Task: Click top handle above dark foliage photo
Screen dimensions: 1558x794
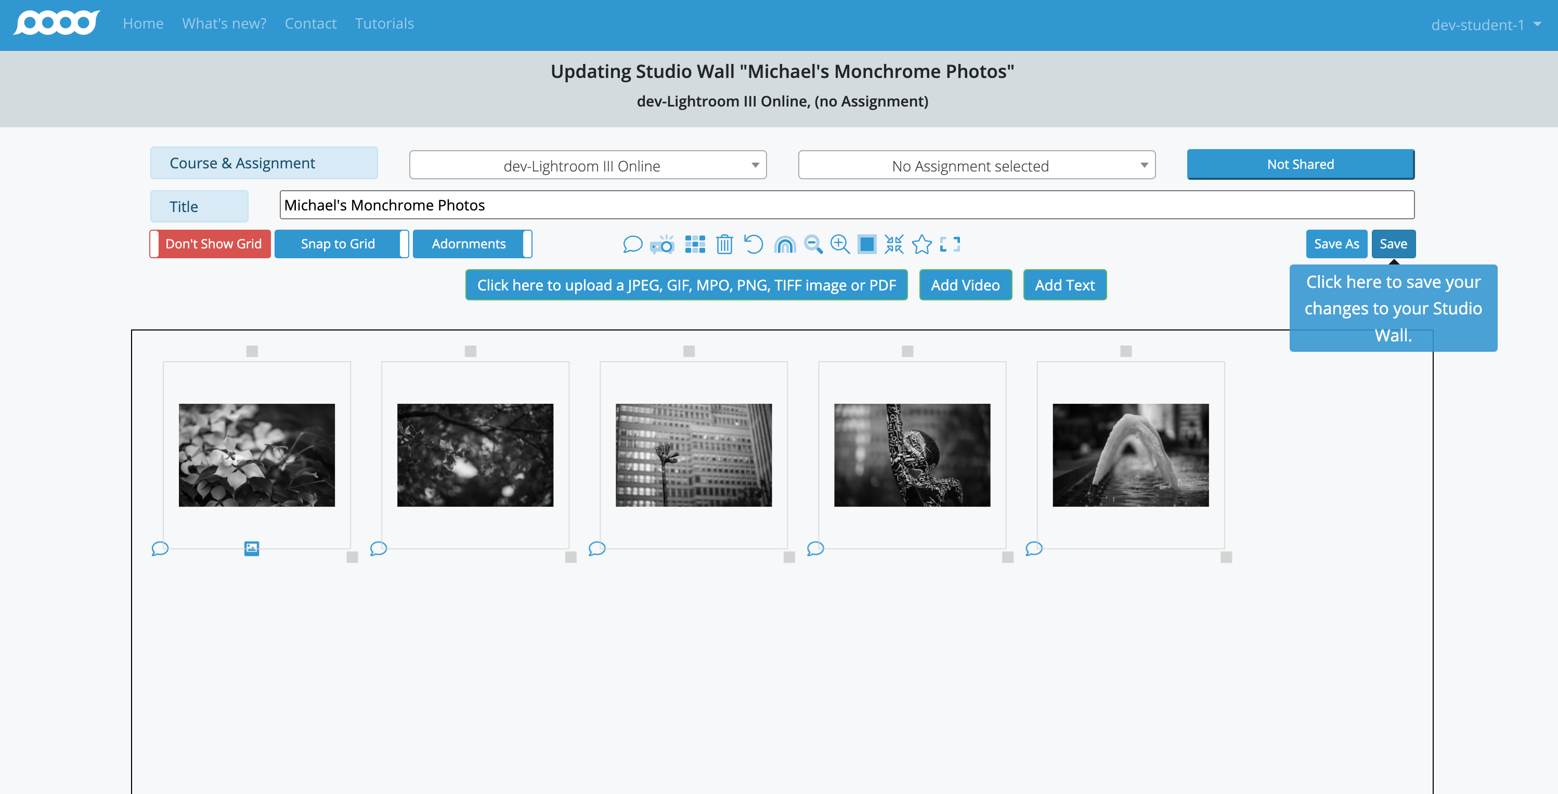Action: (x=471, y=351)
